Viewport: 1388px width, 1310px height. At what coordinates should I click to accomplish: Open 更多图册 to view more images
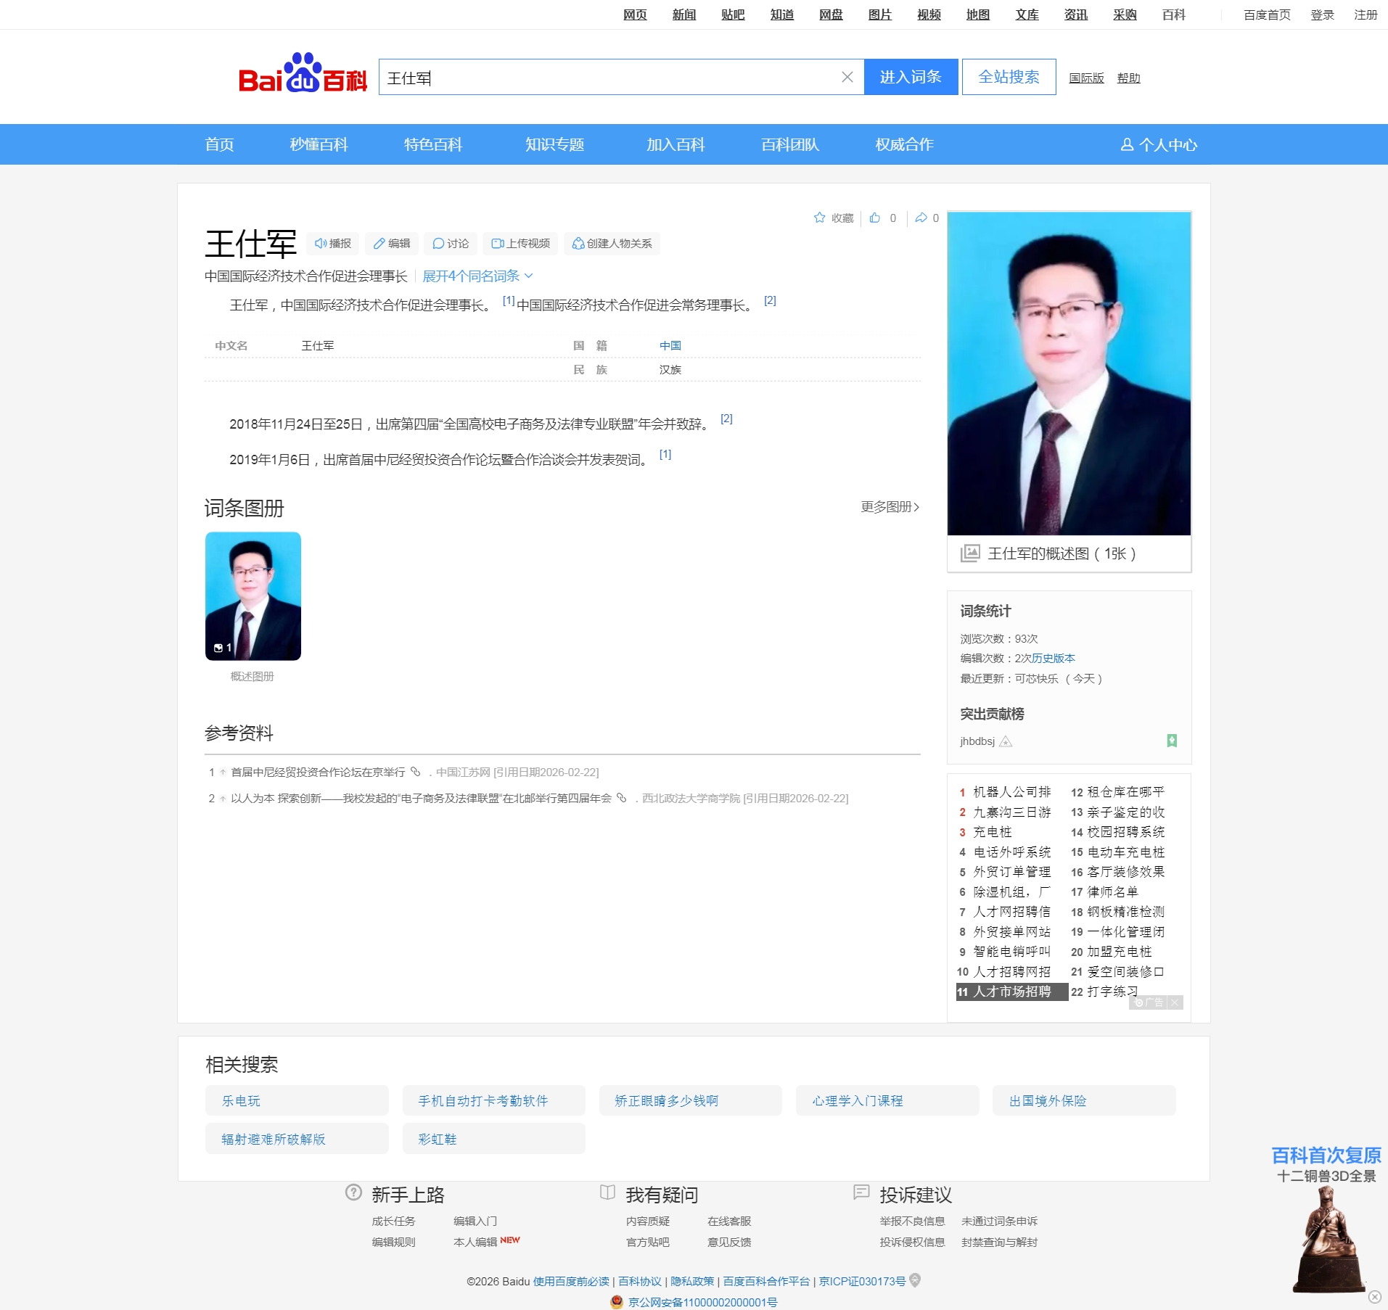coord(887,507)
